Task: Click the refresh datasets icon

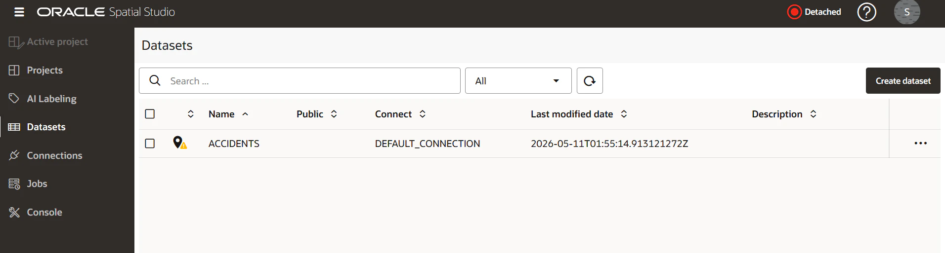Action: click(x=590, y=81)
